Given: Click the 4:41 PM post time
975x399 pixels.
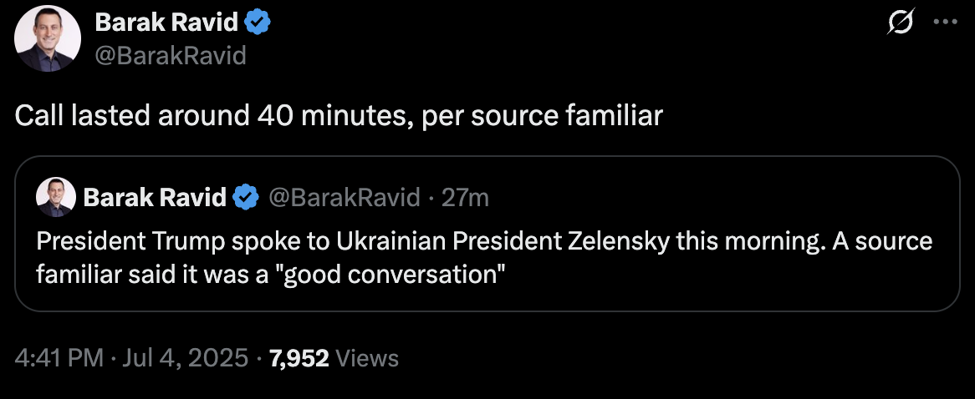Looking at the screenshot, I should (59, 358).
